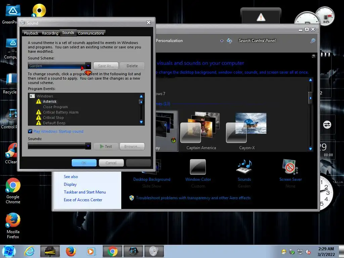Open the Sound Scheme dropdown showing Garden
The width and height of the screenshot is (344, 258).
(x=59, y=66)
